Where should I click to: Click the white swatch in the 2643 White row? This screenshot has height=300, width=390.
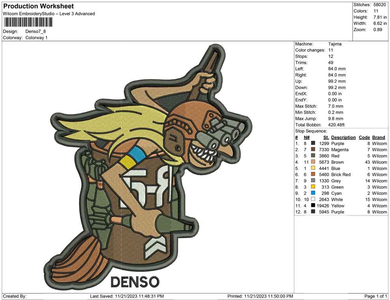pyautogui.click(x=313, y=199)
